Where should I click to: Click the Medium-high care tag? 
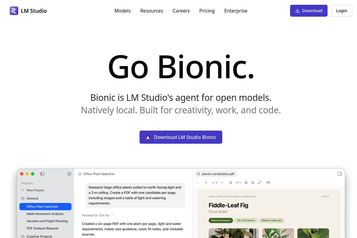click(272, 220)
